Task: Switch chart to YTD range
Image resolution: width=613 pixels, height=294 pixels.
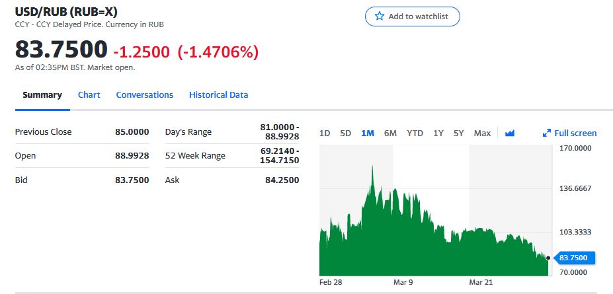Action: click(x=415, y=133)
